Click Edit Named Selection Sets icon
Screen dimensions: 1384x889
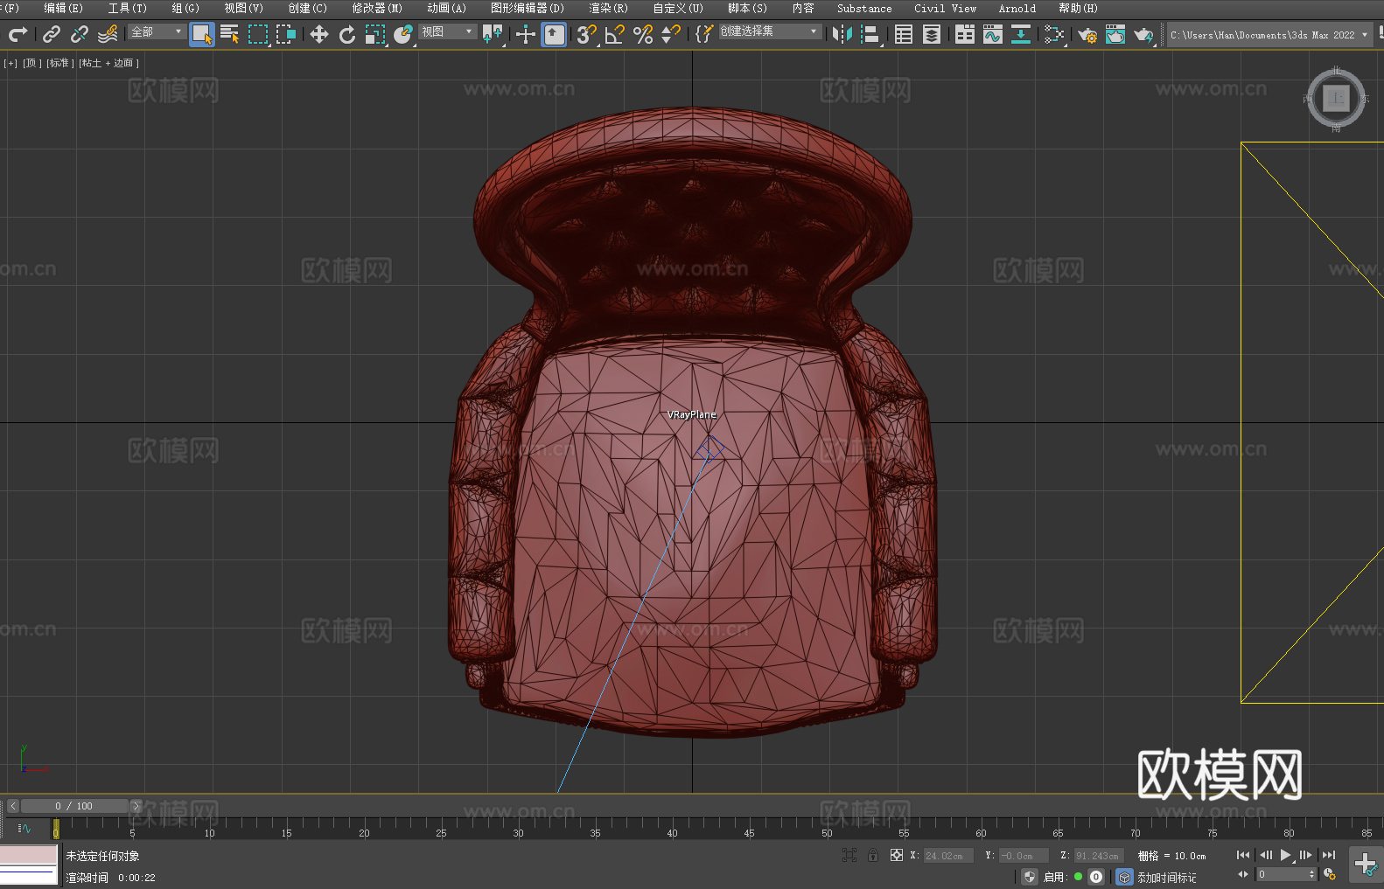pos(703,34)
